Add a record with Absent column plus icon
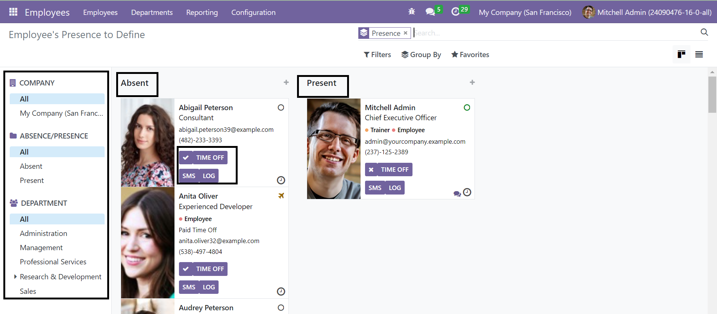The width and height of the screenshot is (717, 314). 286,82
